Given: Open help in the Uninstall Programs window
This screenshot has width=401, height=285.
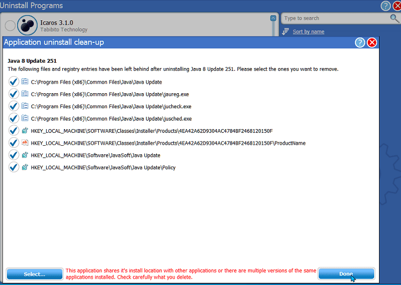Looking at the screenshot, I should [x=385, y=5].
